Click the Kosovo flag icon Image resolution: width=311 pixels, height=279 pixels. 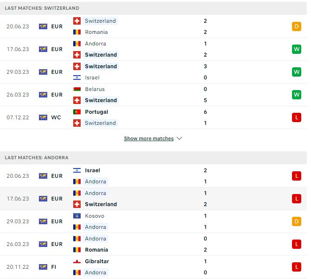(x=77, y=216)
